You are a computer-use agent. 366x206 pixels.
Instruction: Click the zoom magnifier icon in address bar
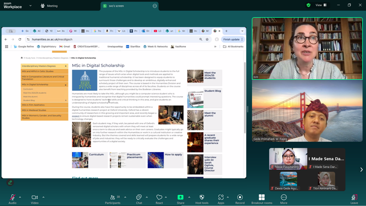[201, 39]
